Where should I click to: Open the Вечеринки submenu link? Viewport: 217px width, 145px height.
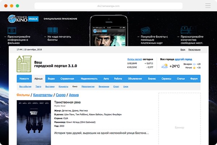point(104,87)
